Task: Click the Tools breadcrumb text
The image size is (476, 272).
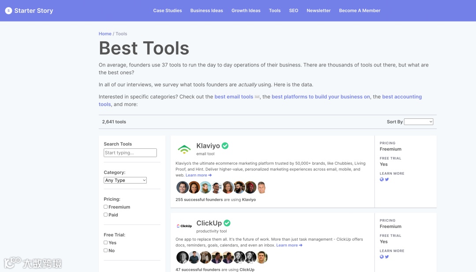Action: 122,33
